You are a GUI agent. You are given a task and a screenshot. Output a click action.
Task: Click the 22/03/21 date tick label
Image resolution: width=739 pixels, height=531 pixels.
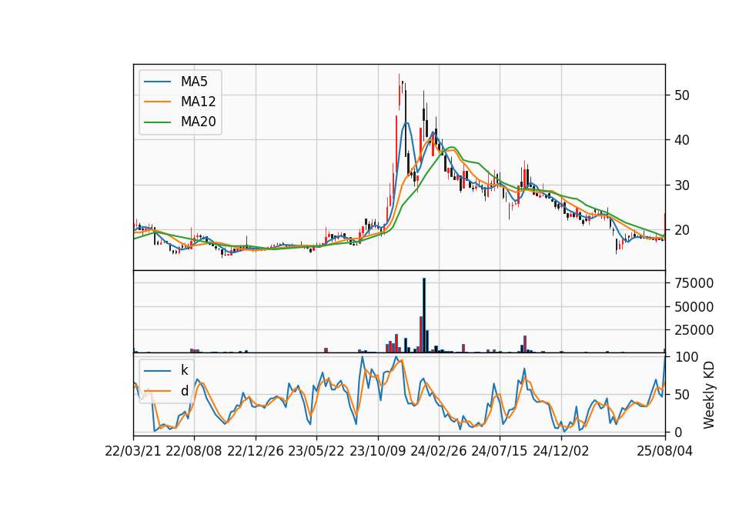(133, 451)
